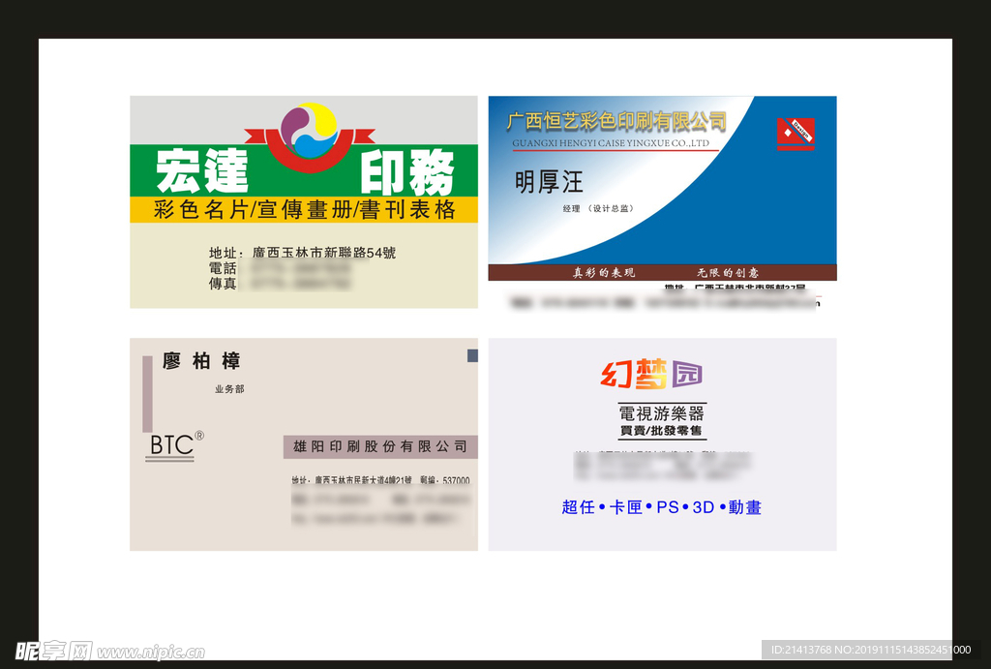The width and height of the screenshot is (991, 669).
Task: Click the 電視游樂器 heading text
Action: click(662, 413)
